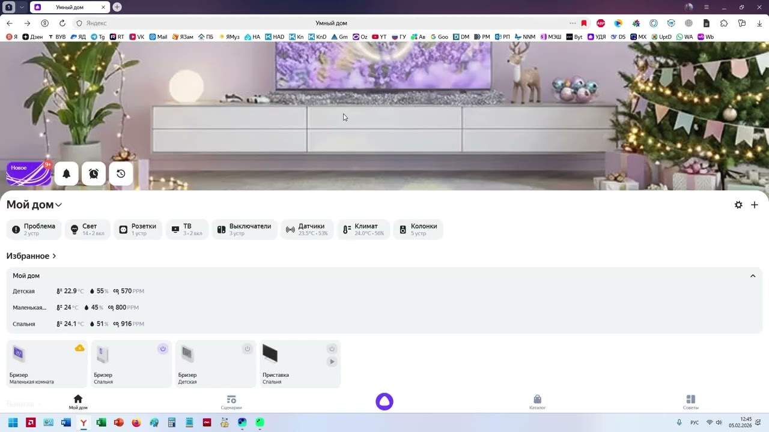This screenshot has width=769, height=432.
Task: Open the notifications bell icon
Action: point(67,173)
